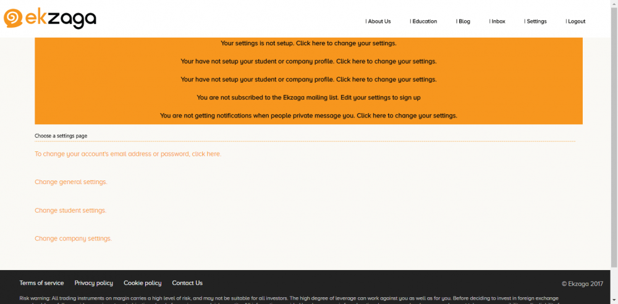Viewport: 618px width, 304px height.
Task: Click the first student or company profile notice
Action: point(308,62)
